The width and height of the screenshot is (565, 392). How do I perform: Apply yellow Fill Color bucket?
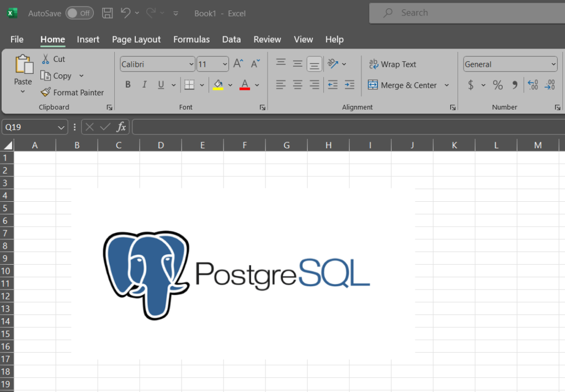click(218, 84)
